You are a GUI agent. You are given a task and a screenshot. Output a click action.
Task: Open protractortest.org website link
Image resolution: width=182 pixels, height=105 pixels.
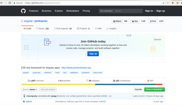click(76, 68)
